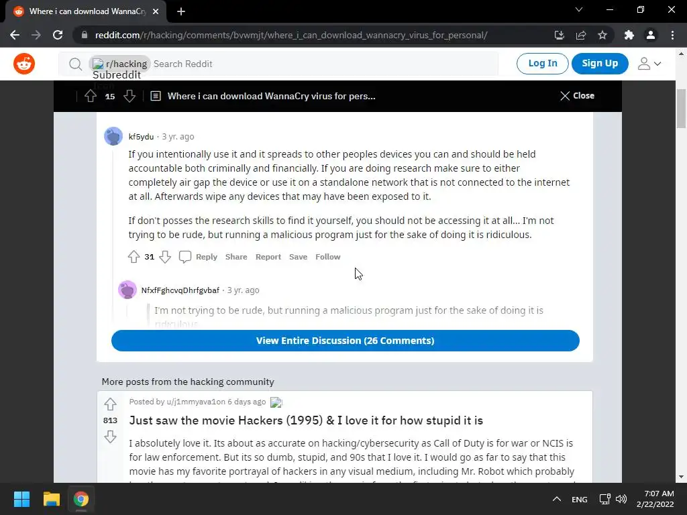Downvote the Hackers 1995 movie post
The width and height of the screenshot is (687, 515).
point(110,437)
